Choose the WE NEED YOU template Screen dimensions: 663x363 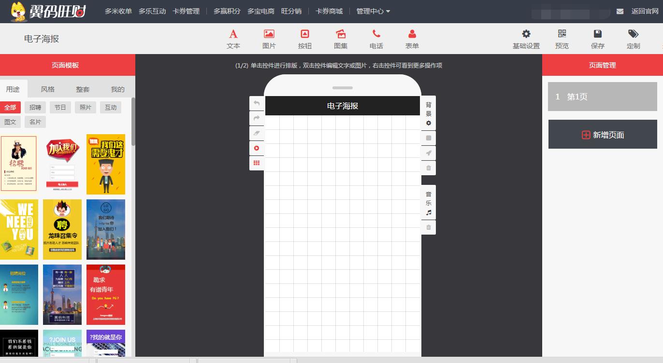pyautogui.click(x=19, y=229)
